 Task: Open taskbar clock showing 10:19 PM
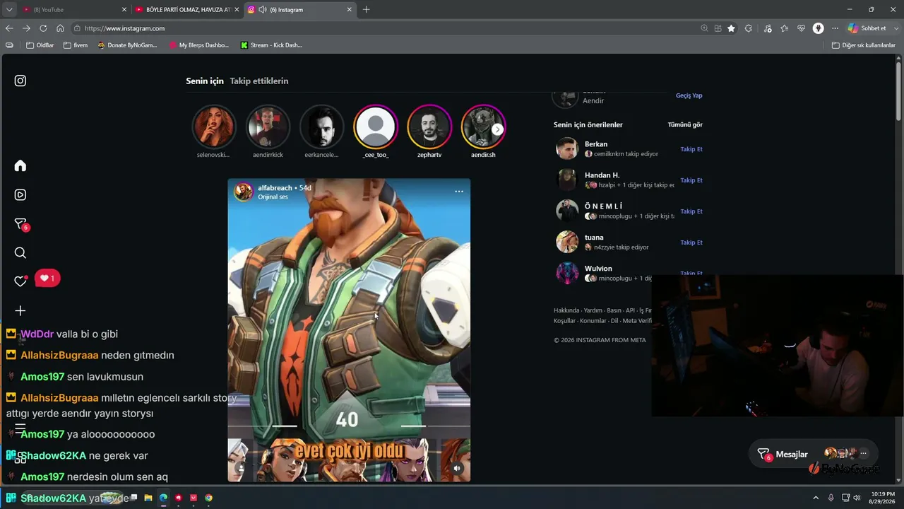point(883,498)
